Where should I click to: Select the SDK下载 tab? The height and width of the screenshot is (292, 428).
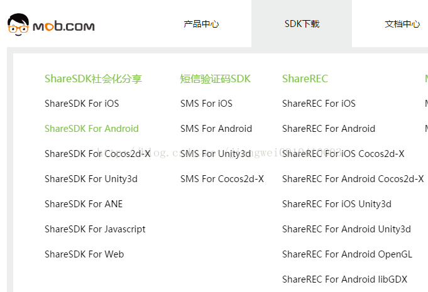click(x=302, y=24)
